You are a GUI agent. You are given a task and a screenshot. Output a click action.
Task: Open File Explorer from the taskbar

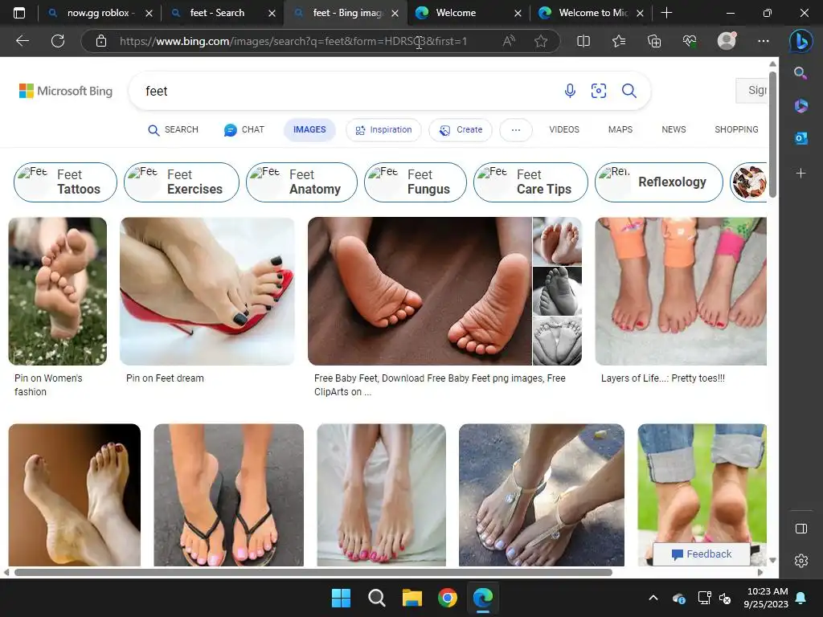[412, 598]
